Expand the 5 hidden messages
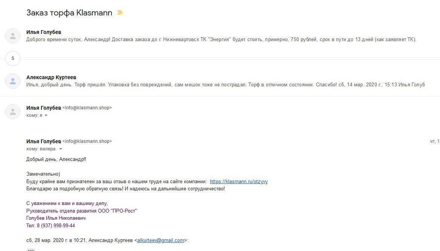The image size is (440, 251). pos(13,58)
